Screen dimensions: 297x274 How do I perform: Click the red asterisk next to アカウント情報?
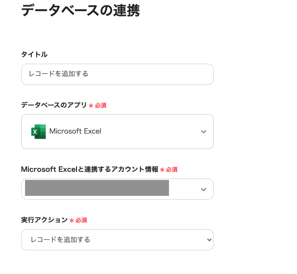tap(162, 170)
